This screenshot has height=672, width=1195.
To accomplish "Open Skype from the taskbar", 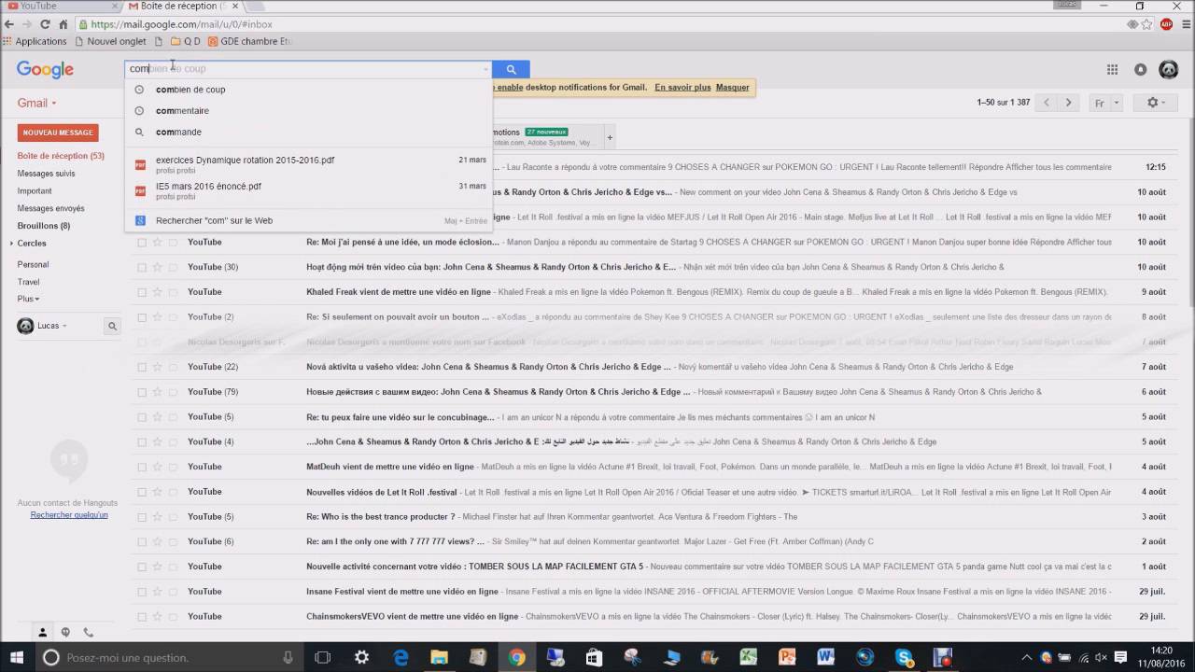I will (904, 657).
